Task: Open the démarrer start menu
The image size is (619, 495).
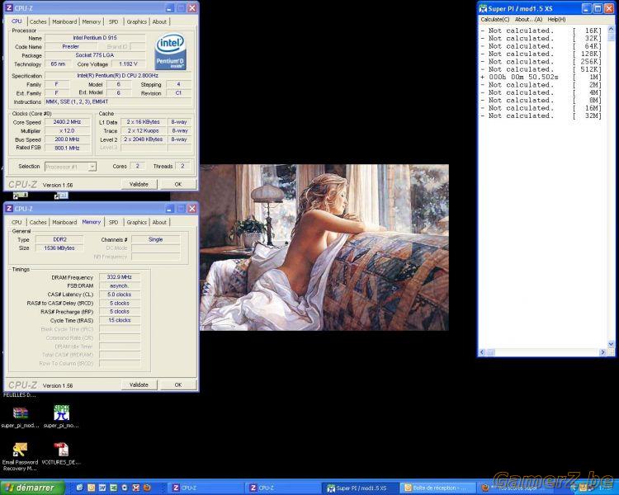Action: [32, 488]
